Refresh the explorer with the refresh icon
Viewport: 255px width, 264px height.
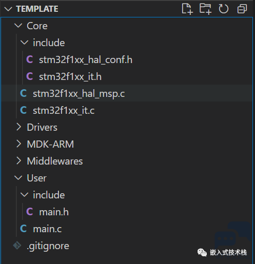[x=224, y=9]
